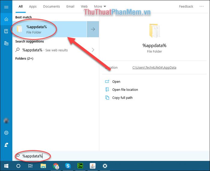Open the user account avatar
This screenshot has height=171, width=210.
click(x=6, y=121)
